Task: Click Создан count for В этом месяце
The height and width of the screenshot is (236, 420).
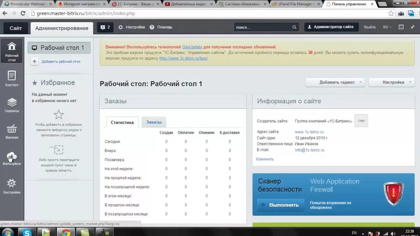Action: [166, 196]
